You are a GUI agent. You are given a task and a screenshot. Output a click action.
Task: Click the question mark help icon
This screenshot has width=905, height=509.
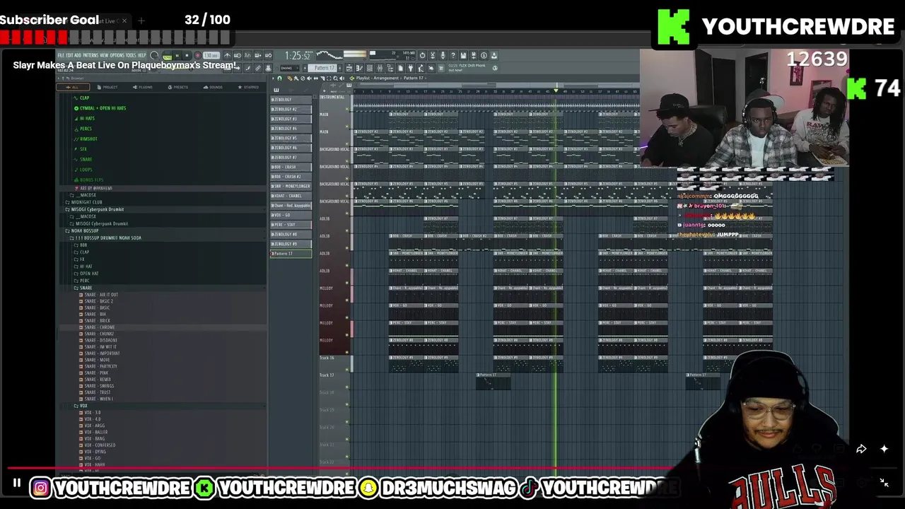452,55
